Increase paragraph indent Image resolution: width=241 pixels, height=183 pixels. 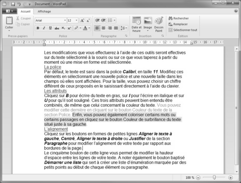pyautogui.click(x=103, y=20)
